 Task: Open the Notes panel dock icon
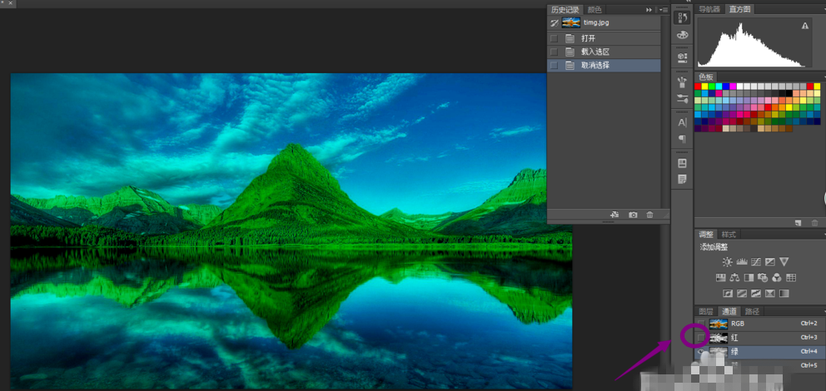[683, 180]
